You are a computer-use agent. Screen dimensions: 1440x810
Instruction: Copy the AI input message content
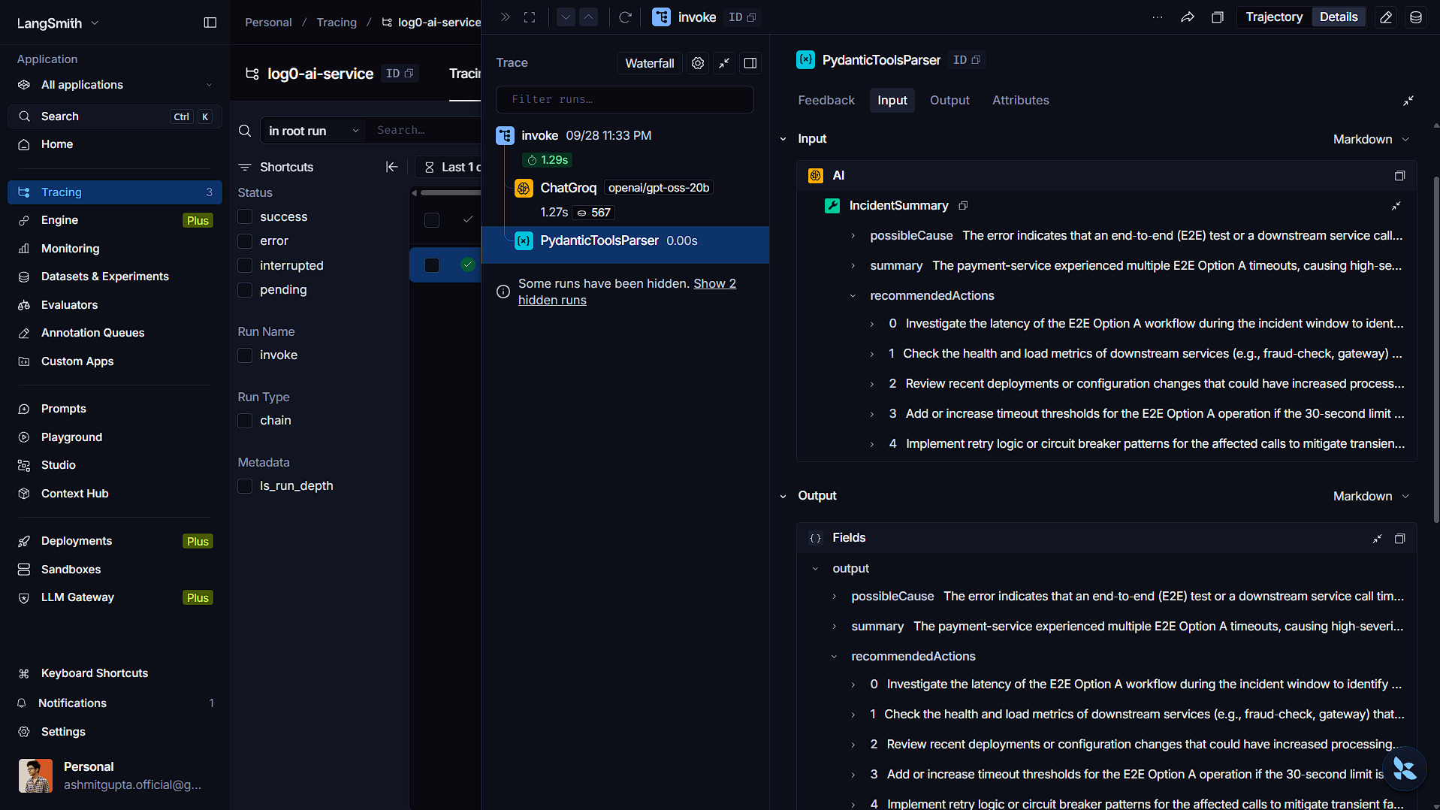(x=1399, y=176)
